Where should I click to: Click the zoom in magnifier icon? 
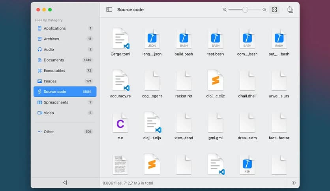click(x=264, y=10)
